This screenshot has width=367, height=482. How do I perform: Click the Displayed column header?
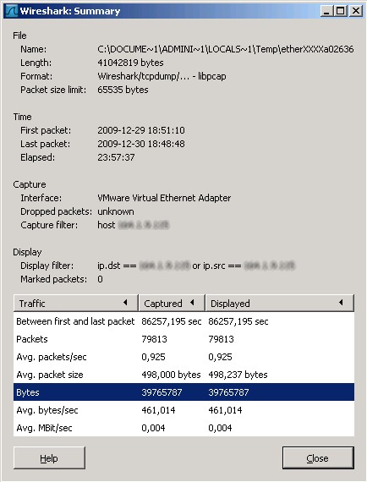[x=280, y=303]
